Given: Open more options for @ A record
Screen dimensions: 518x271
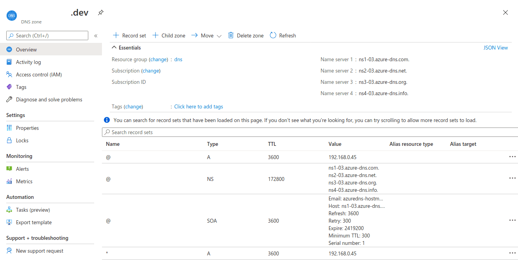Looking at the screenshot, I should point(513,156).
